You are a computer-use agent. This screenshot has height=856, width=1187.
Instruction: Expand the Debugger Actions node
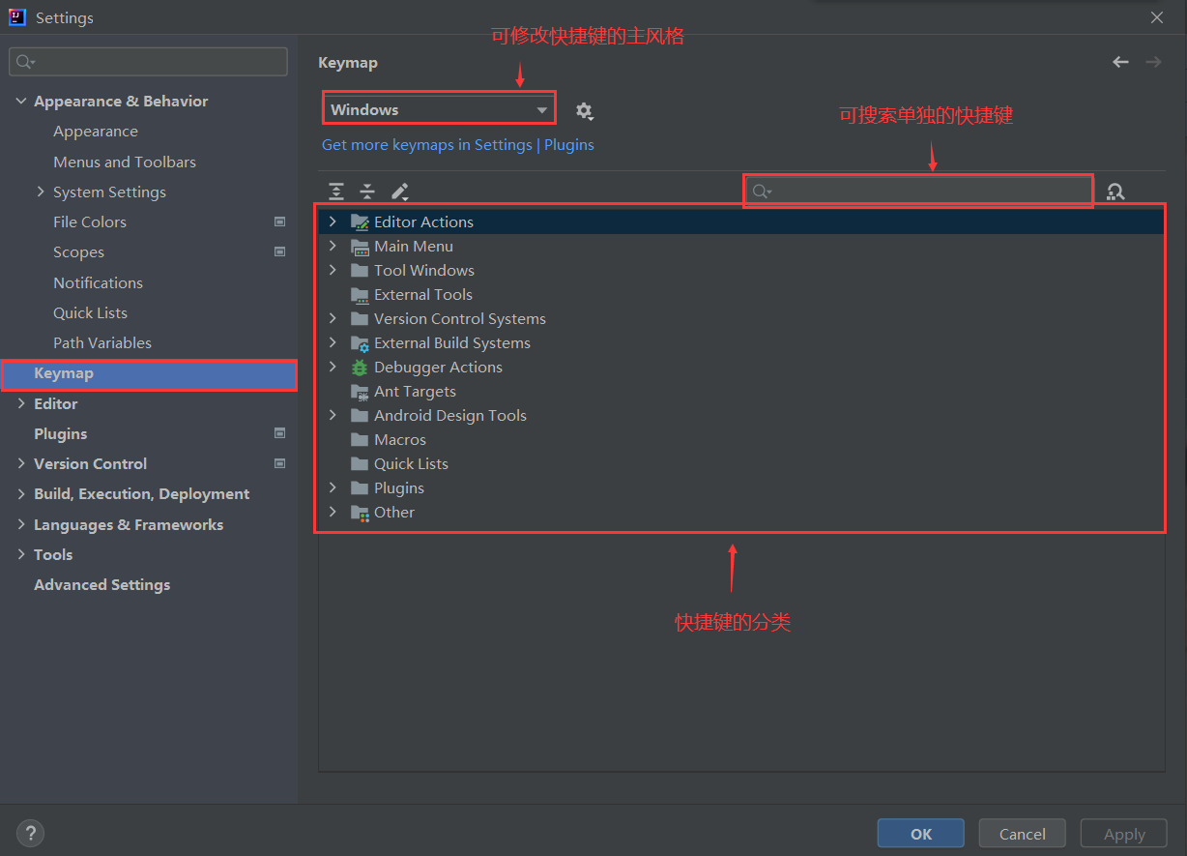333,367
